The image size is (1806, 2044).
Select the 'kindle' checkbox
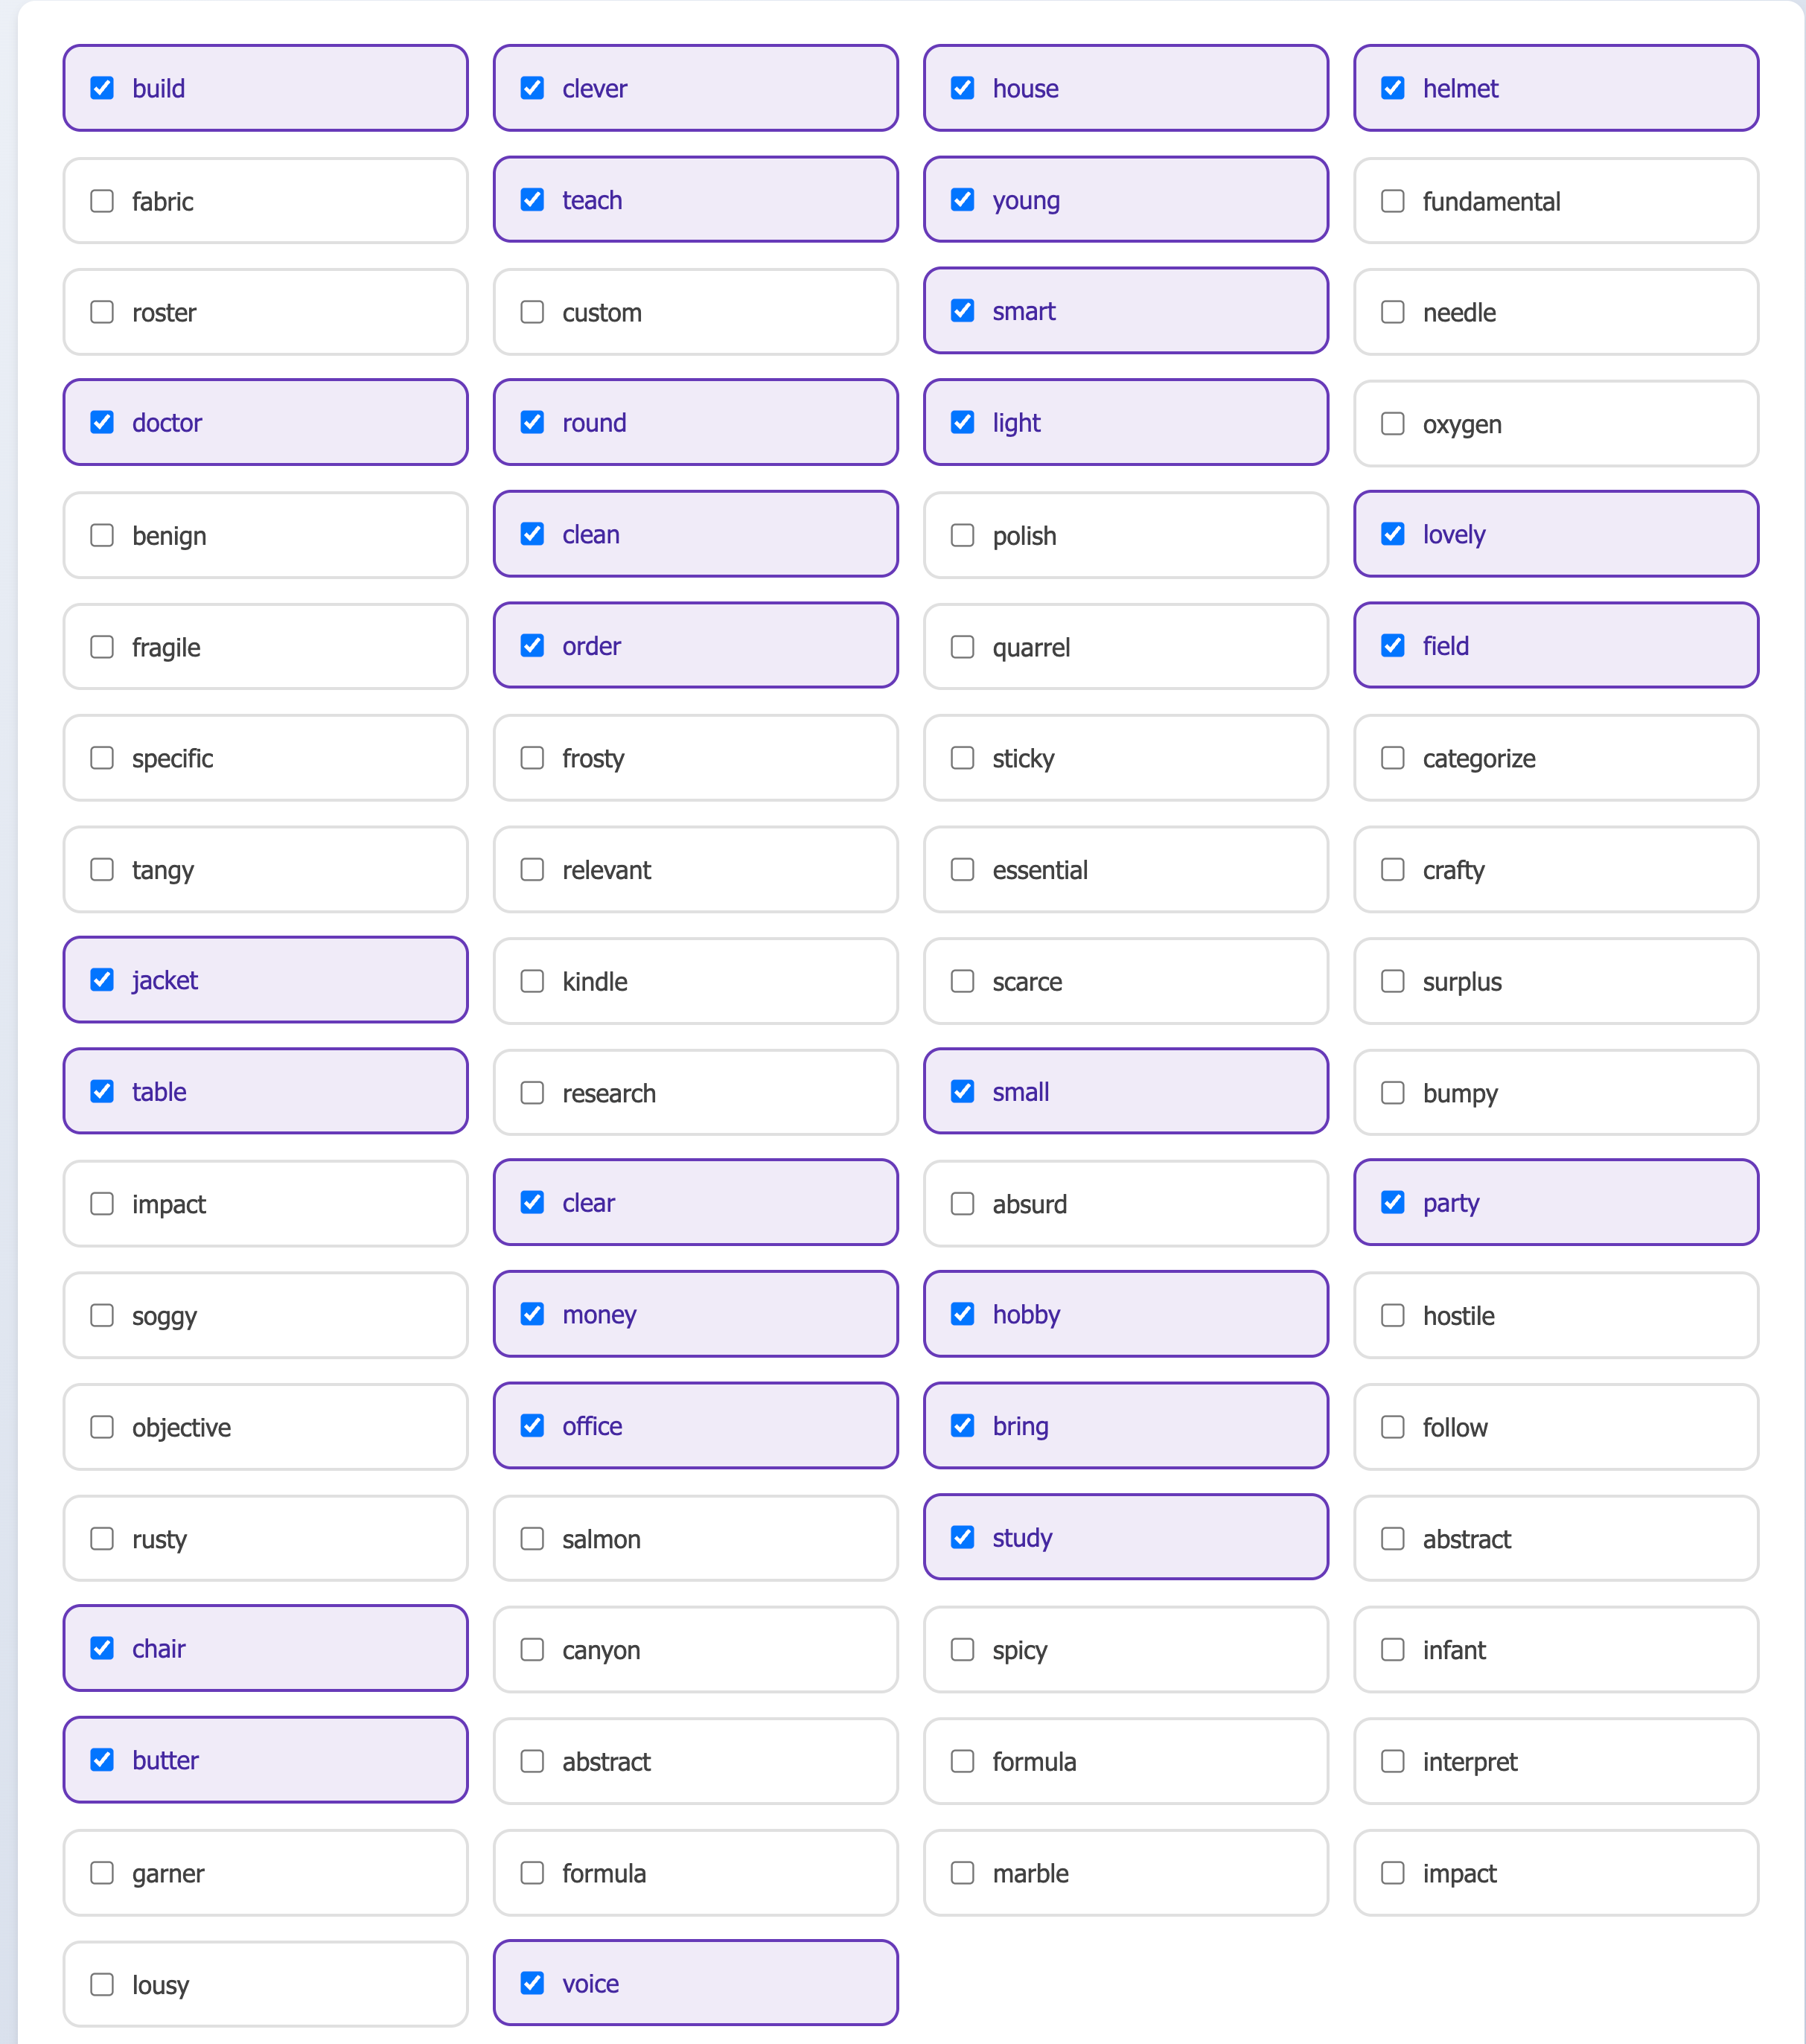point(532,981)
